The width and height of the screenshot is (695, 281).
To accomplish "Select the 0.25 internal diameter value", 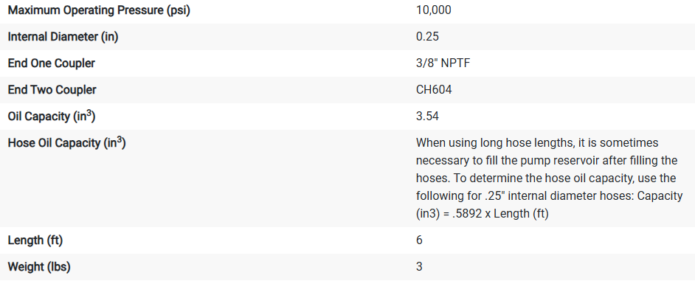I will click(427, 37).
